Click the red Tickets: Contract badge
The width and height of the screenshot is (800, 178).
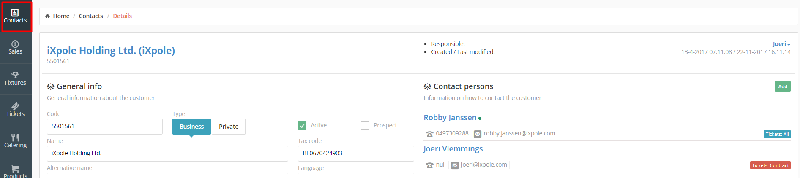(770, 165)
